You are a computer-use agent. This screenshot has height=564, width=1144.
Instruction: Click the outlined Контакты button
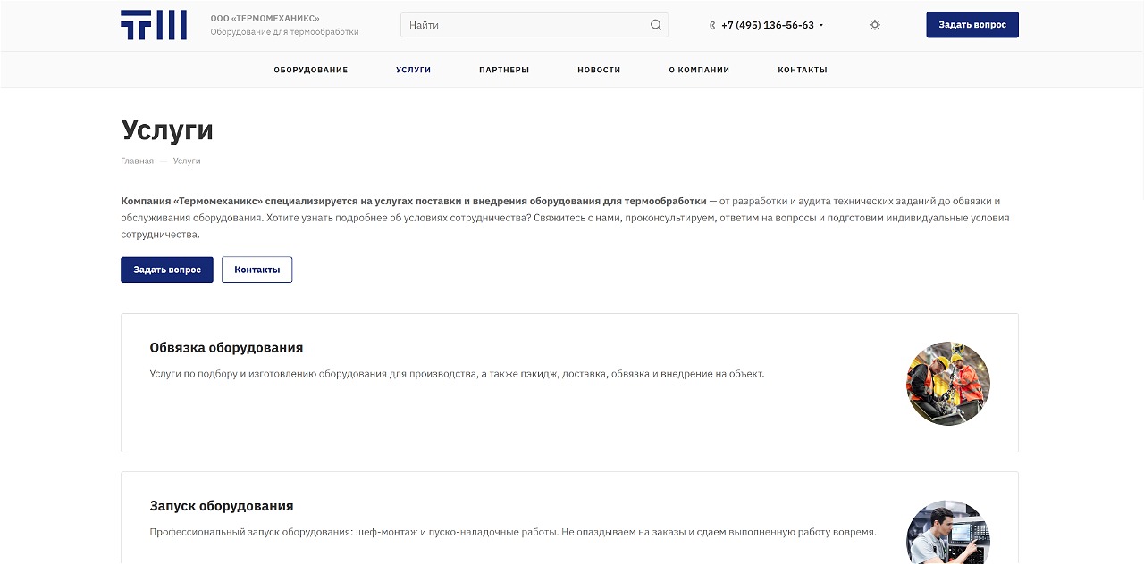257,270
